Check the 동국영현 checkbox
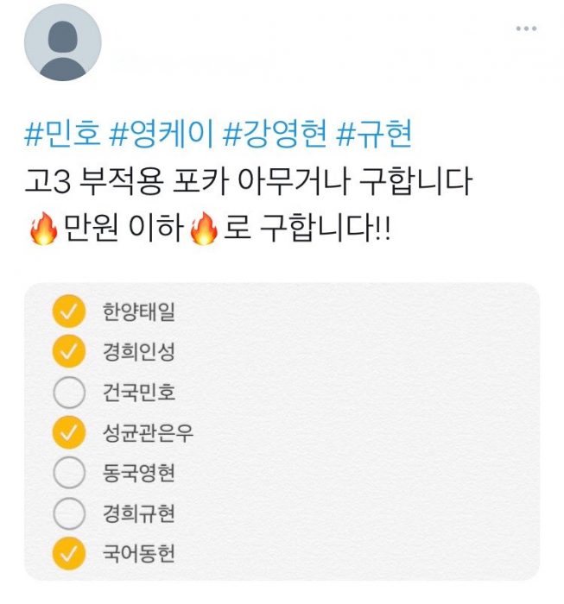Image resolution: width=564 pixels, height=604 pixels. 69,473
